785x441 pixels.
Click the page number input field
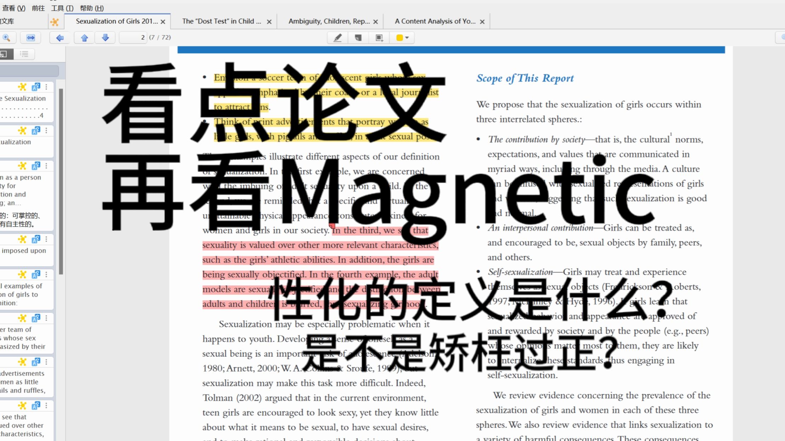133,38
